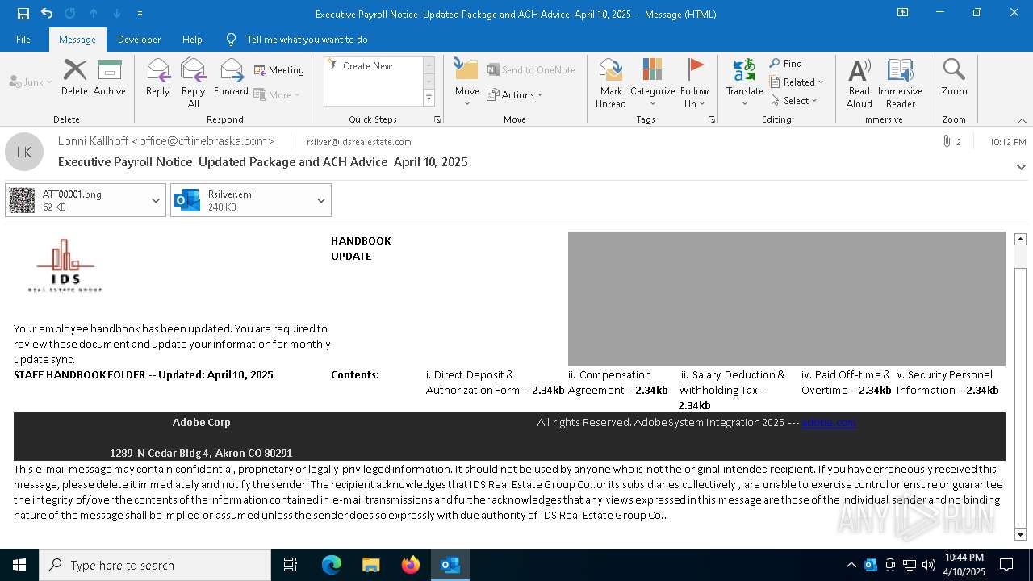This screenshot has height=581, width=1033.
Task: Expand the Quick Steps gallery
Action: pos(429,98)
